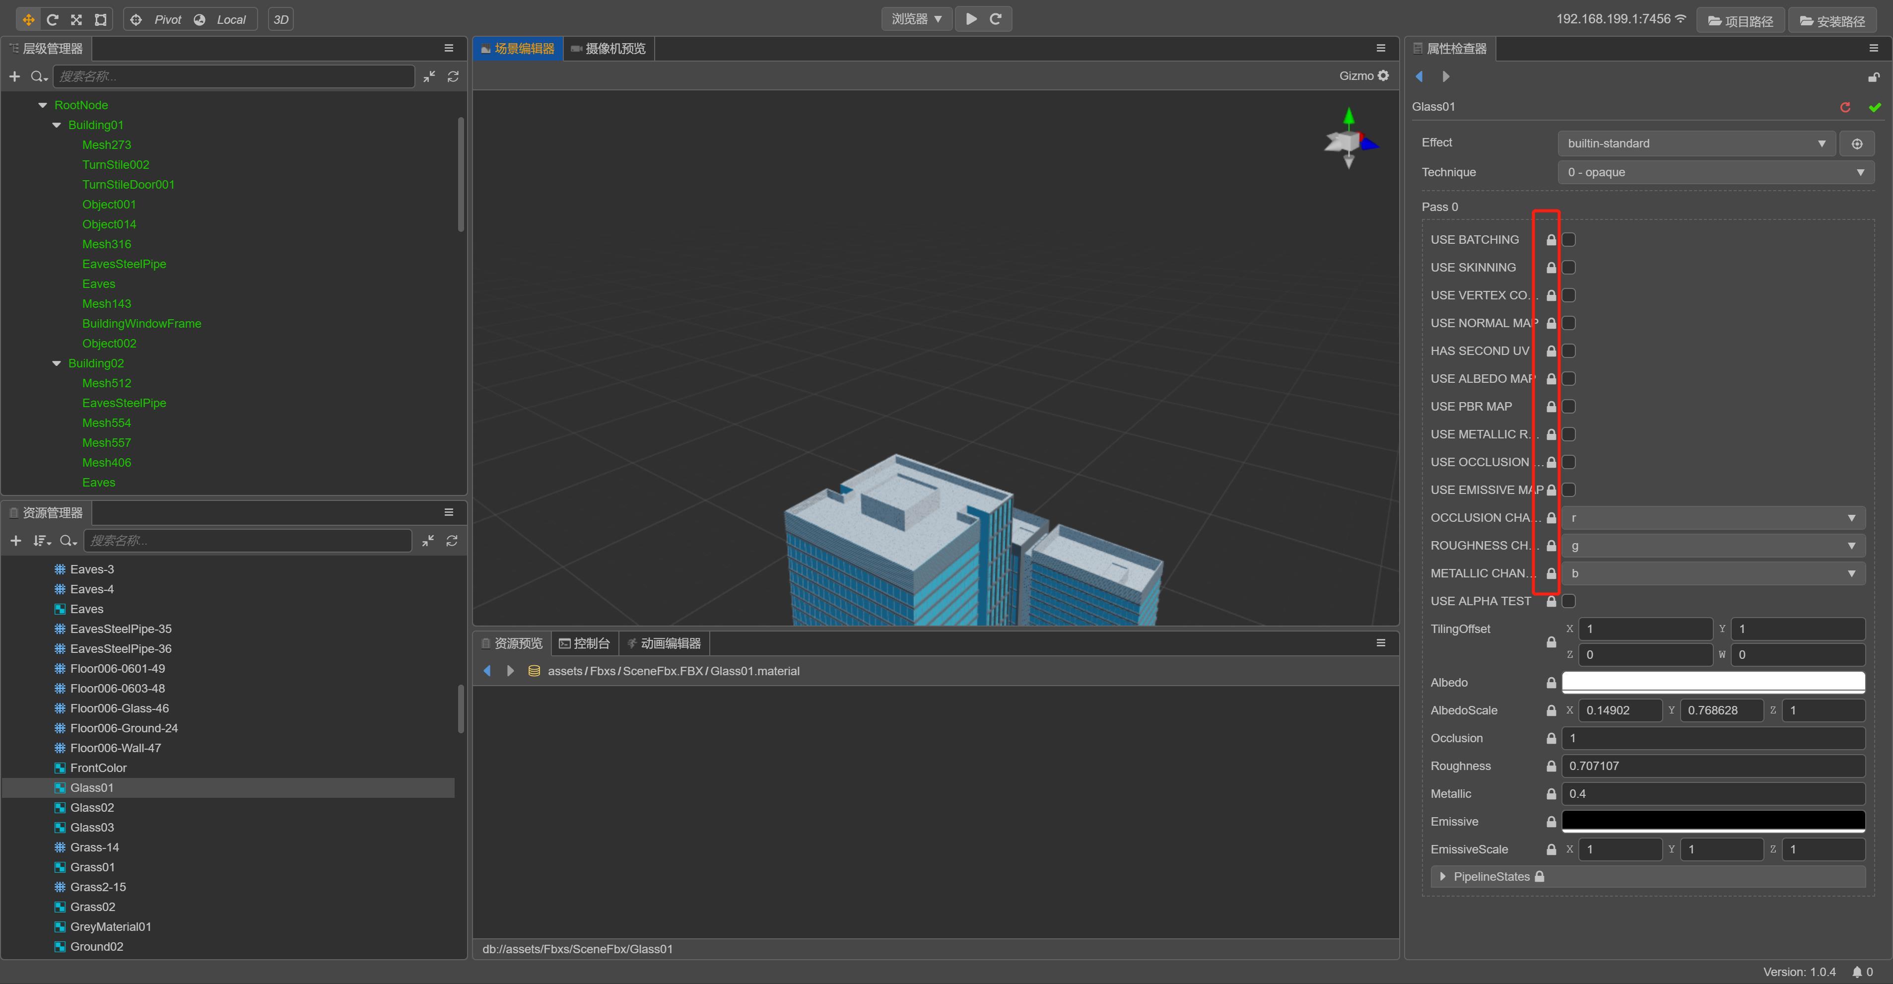Expand the PipelineStates section
This screenshot has width=1893, height=984.
(x=1442, y=877)
